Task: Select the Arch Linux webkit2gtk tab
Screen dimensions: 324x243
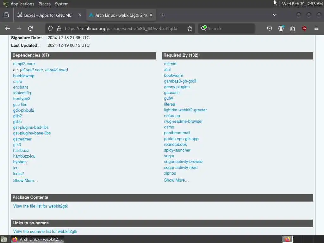Action: [121, 15]
